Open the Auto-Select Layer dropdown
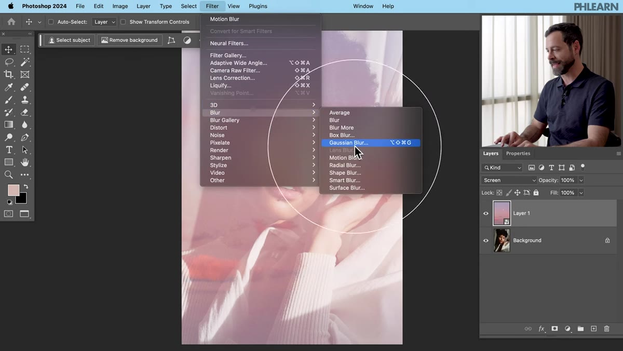The image size is (623, 351). click(x=104, y=22)
